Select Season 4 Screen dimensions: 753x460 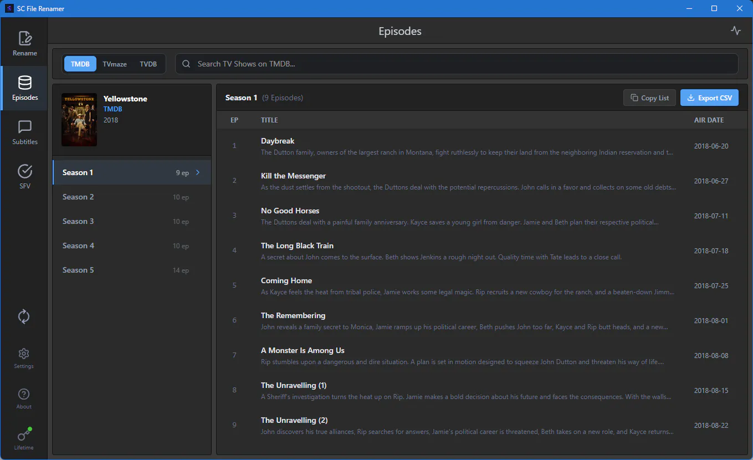coord(132,246)
